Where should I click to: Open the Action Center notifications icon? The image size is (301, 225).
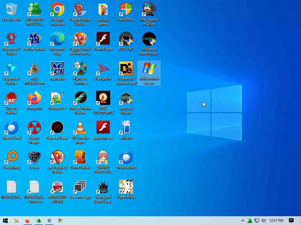point(291,221)
